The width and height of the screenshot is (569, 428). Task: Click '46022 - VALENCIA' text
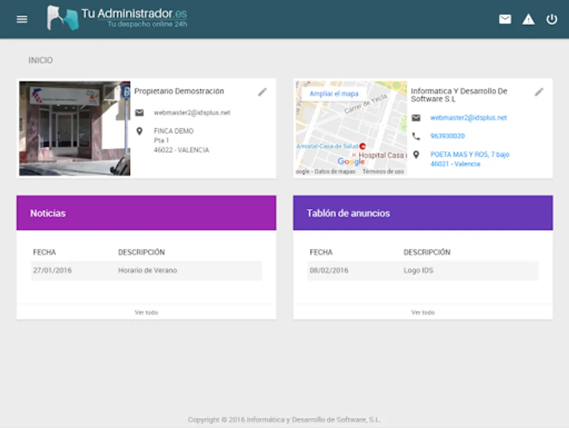point(182,150)
